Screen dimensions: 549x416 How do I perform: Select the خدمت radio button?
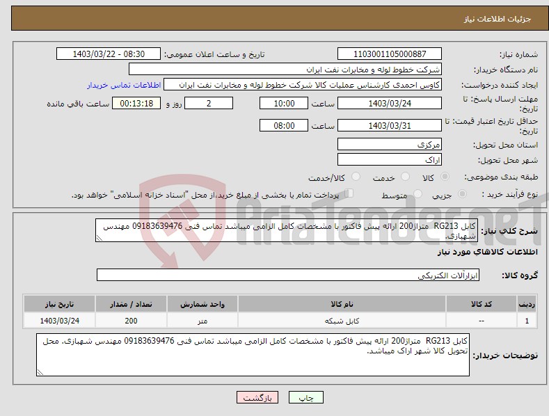405,177
